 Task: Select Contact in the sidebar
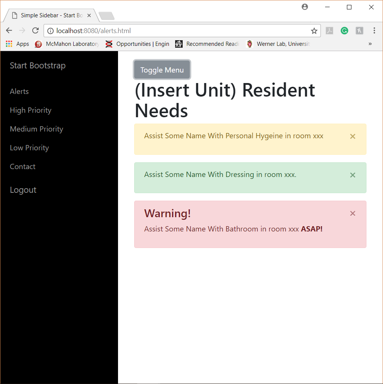[23, 166]
